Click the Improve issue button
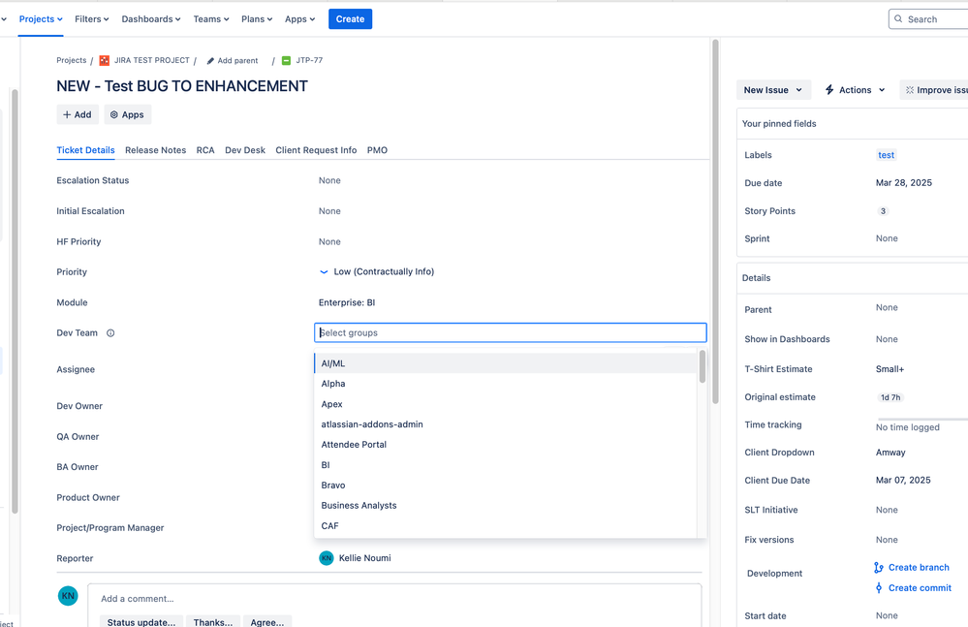Screen dimensions: 968x627 pos(933,90)
